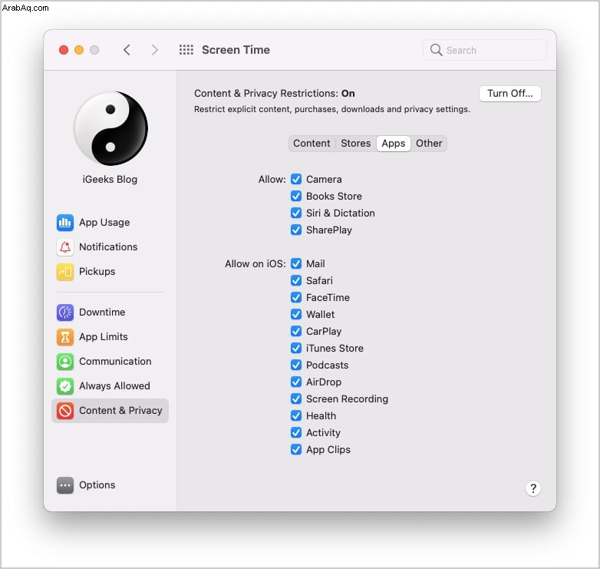Click the App Limits hourglass icon

pyautogui.click(x=65, y=336)
